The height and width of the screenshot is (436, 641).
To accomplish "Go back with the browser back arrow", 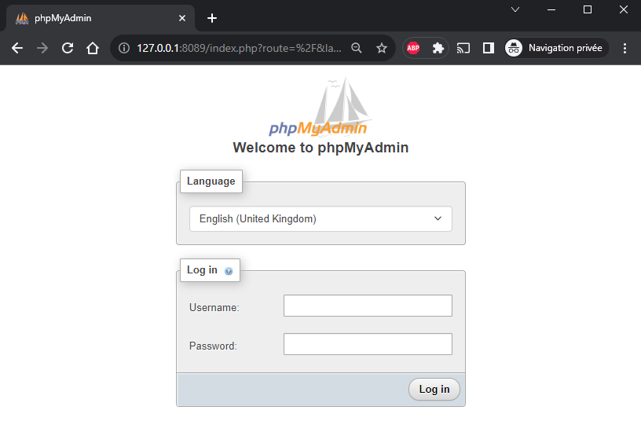I will [x=17, y=48].
